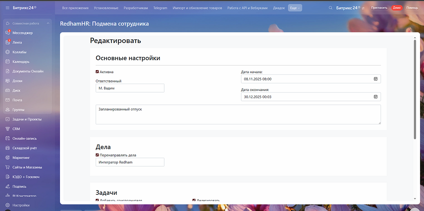This screenshot has width=424, height=211.
Task: Click the Лента feed icon
Action: [8, 42]
